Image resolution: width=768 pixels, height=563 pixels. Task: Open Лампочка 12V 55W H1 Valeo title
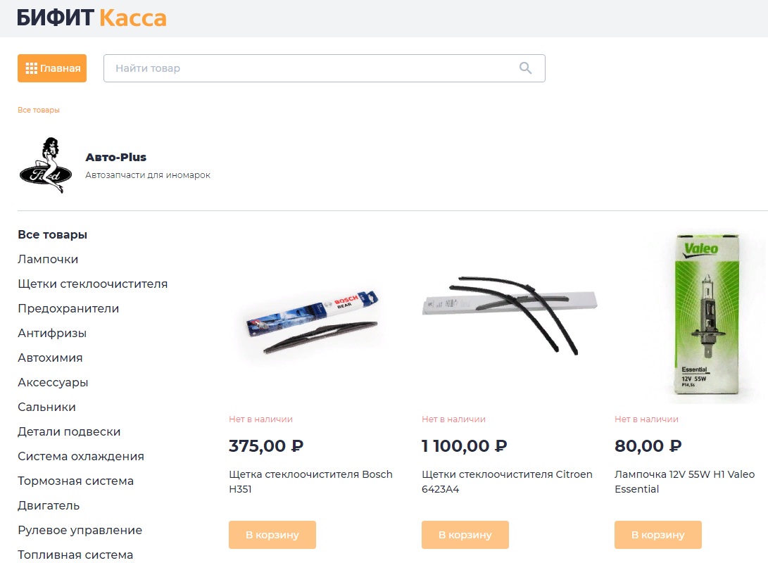[684, 481]
